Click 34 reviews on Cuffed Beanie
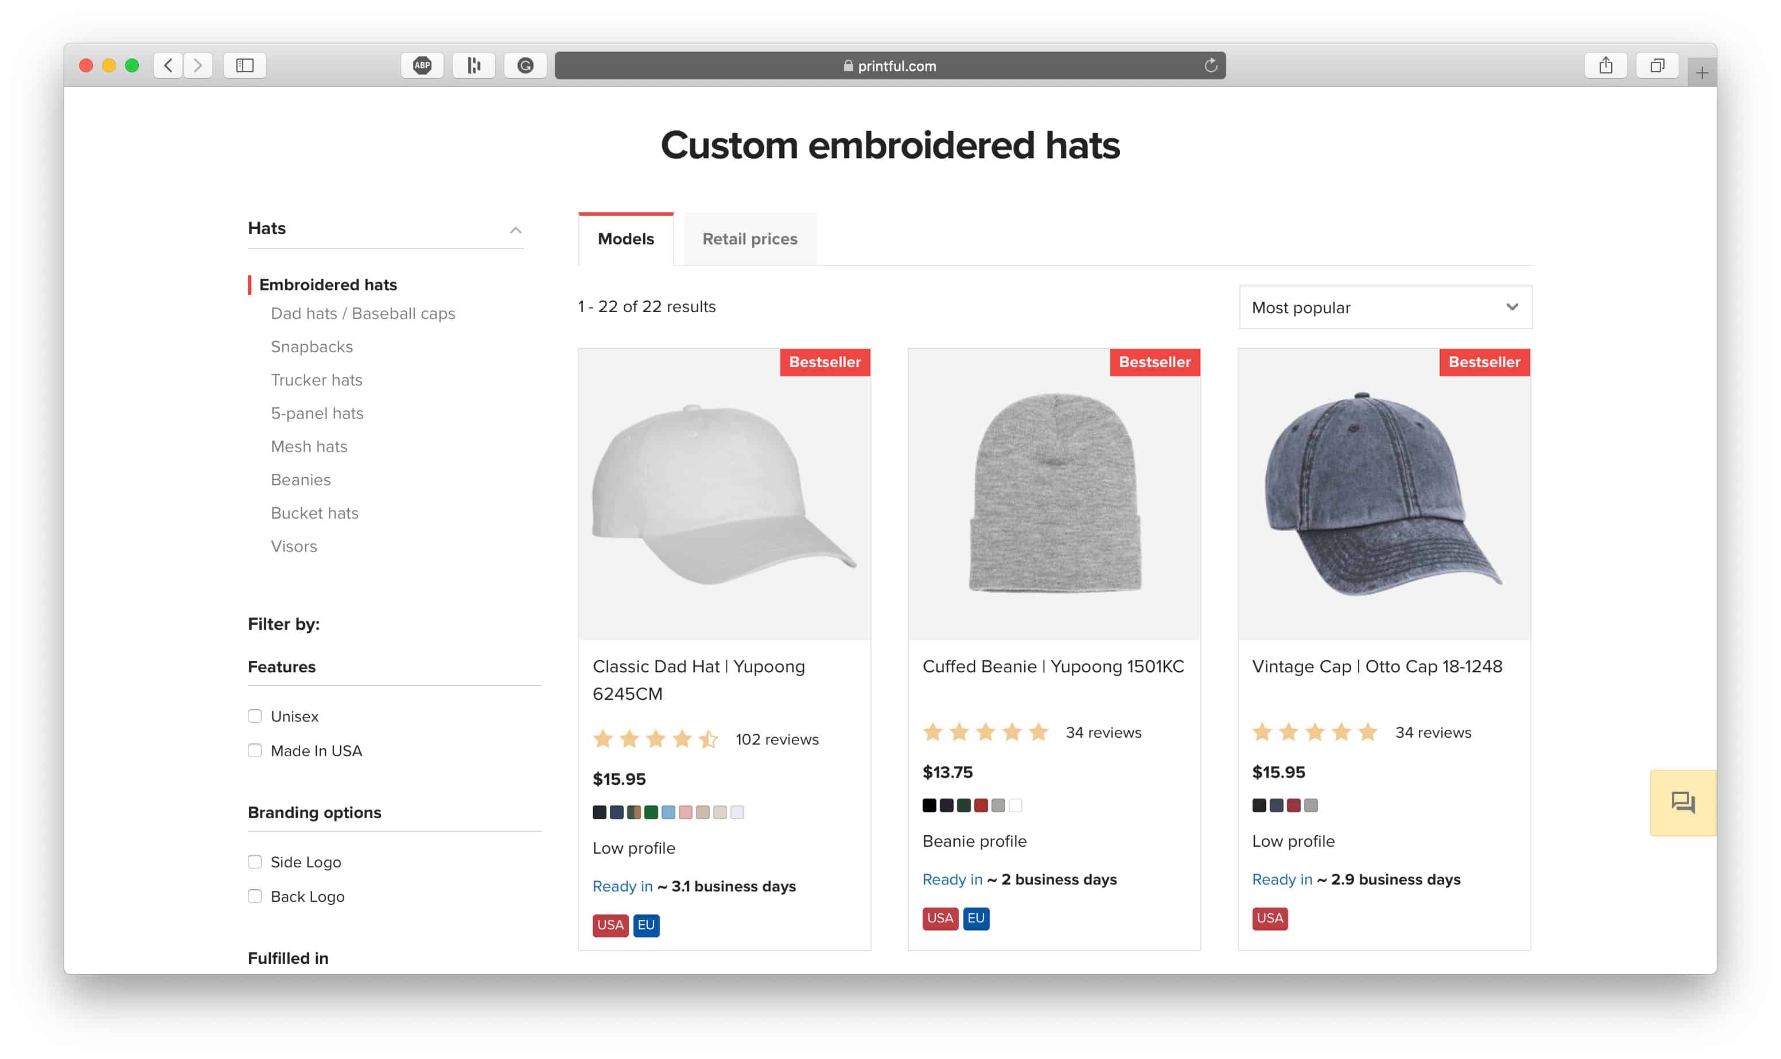Screen dimensions: 1781x1059 click(x=1103, y=732)
